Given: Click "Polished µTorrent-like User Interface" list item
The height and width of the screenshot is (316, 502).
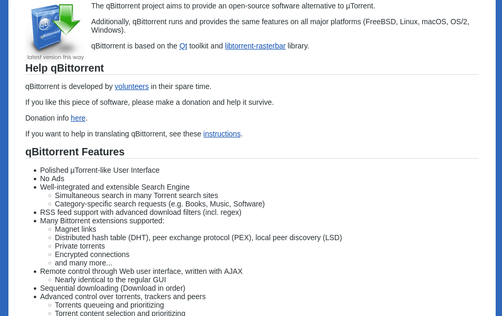Looking at the screenshot, I should (100, 170).
